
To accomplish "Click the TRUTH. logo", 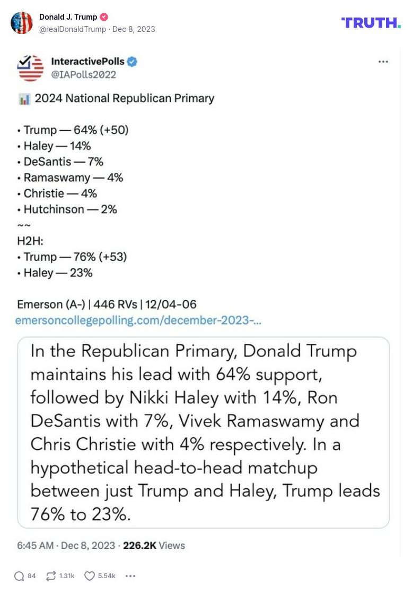I will pos(371,23).
